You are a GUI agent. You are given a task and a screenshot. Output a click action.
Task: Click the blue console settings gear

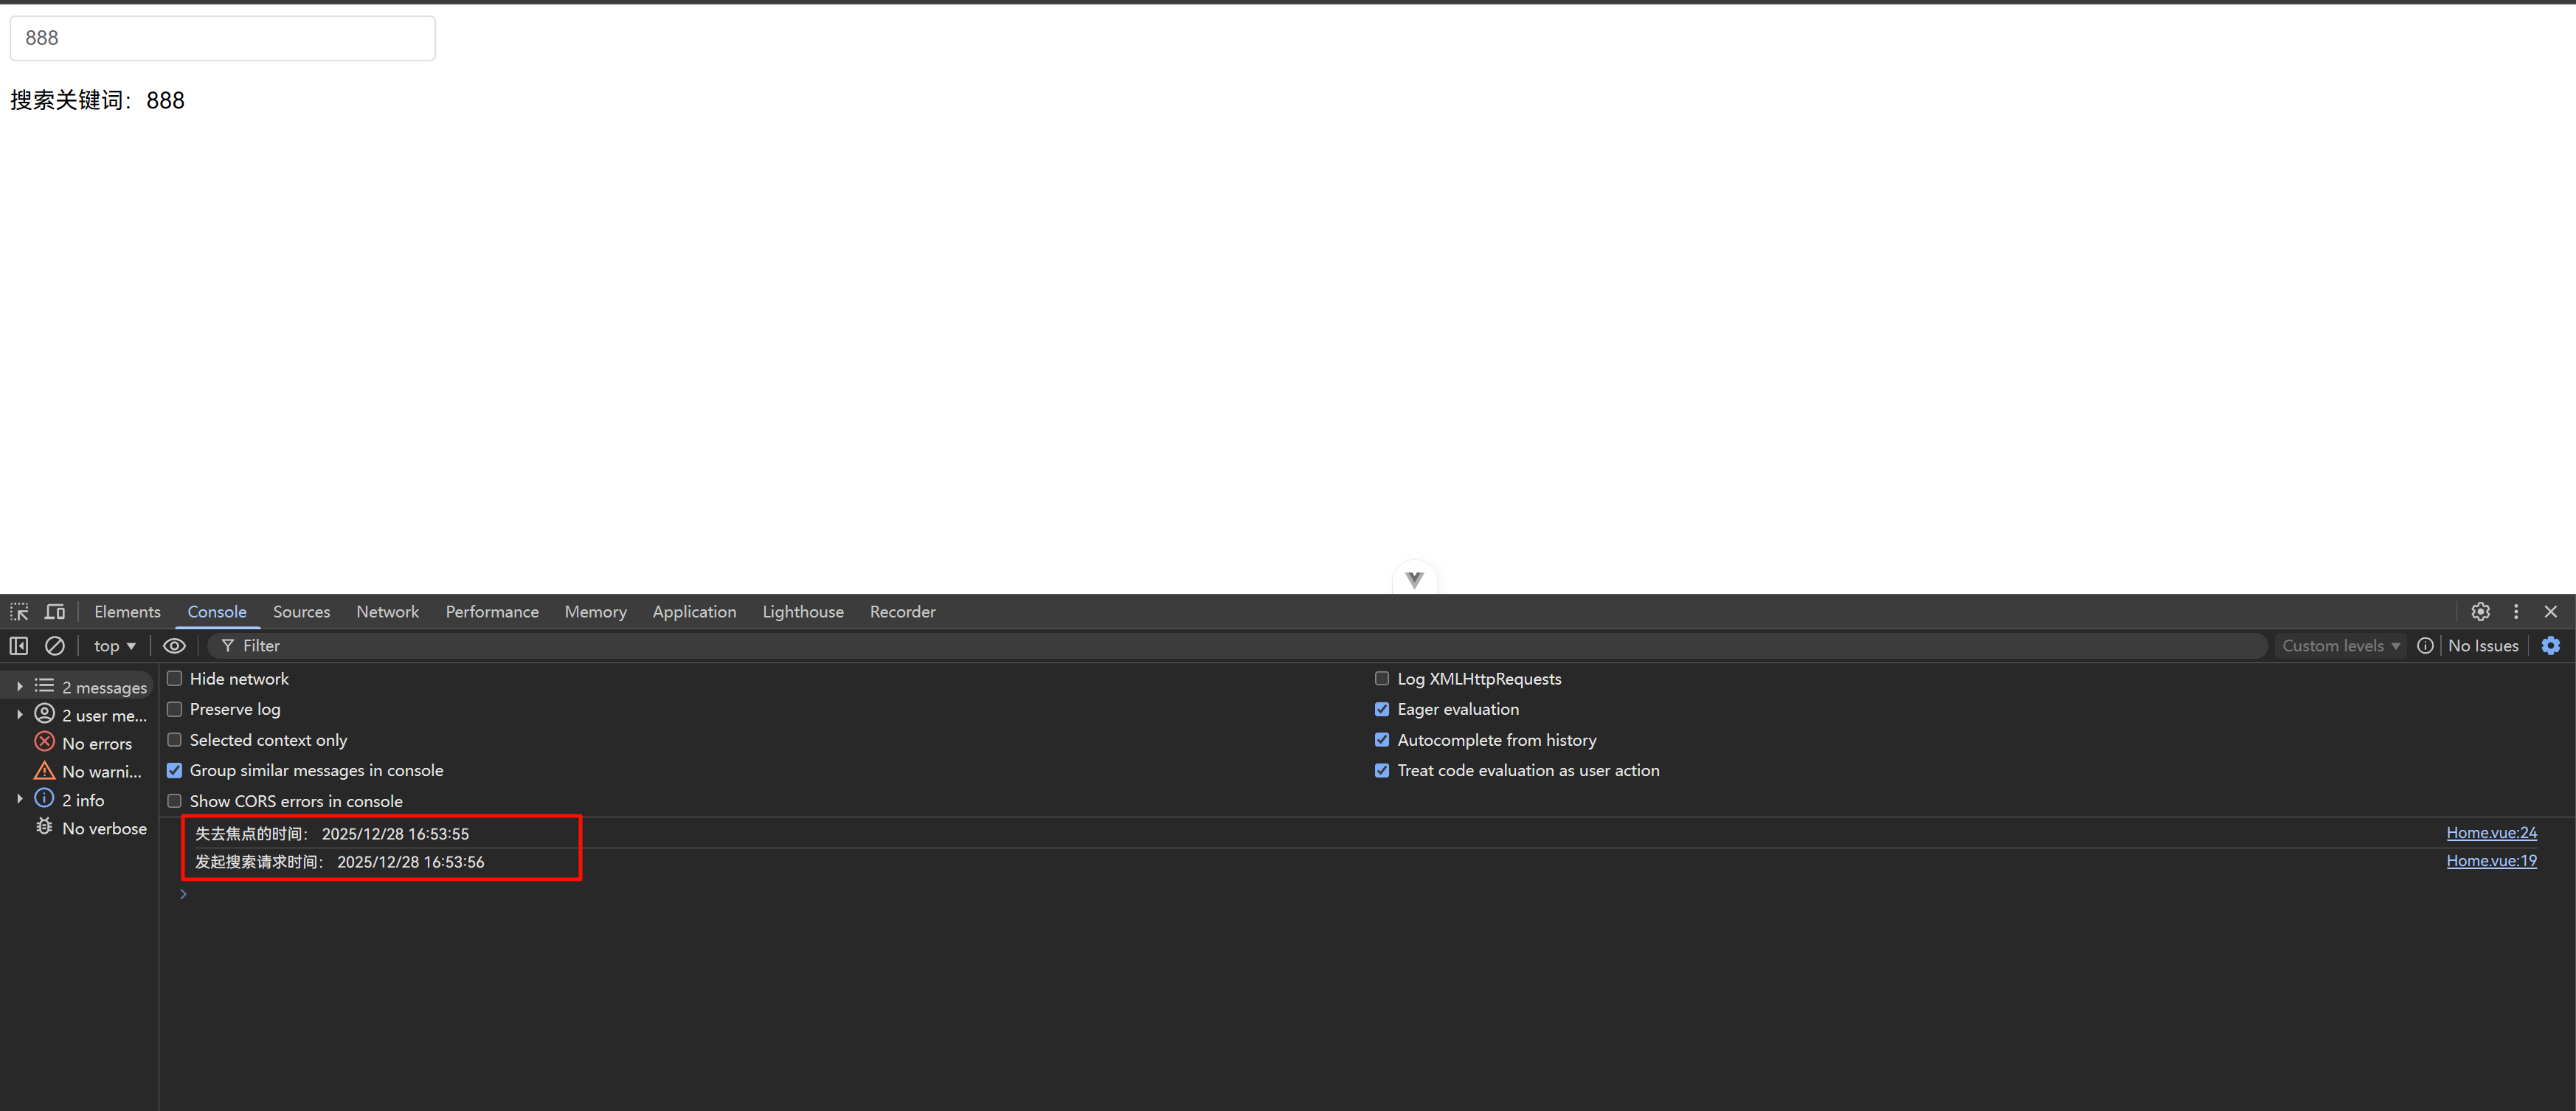pos(2550,646)
